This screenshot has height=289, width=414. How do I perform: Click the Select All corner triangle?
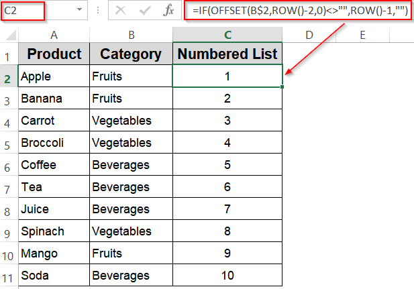pos(9,34)
